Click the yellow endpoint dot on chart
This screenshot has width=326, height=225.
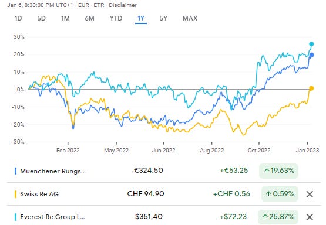pos(311,88)
